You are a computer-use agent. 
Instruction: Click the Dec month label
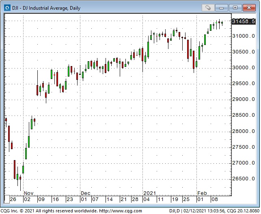[85, 193]
